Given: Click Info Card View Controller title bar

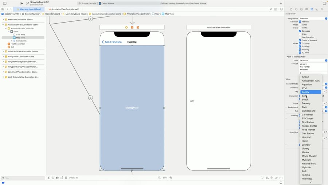Looking at the screenshot, I should coord(219,27).
